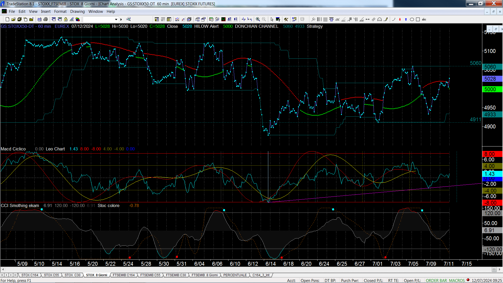Image resolution: width=503 pixels, height=283 pixels.
Task: Switch to STOX C55 workspace tab
Action: click(51, 275)
